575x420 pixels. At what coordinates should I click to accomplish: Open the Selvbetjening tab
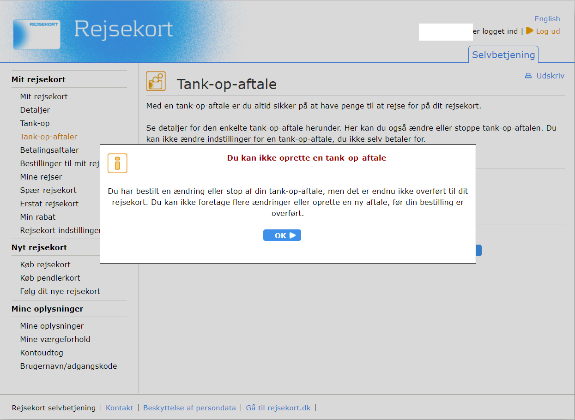503,55
